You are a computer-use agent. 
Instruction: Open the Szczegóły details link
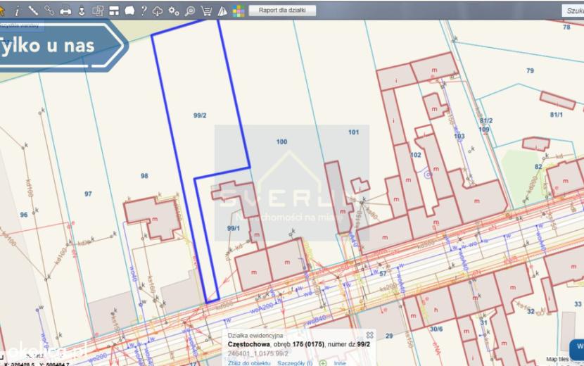pos(295,363)
